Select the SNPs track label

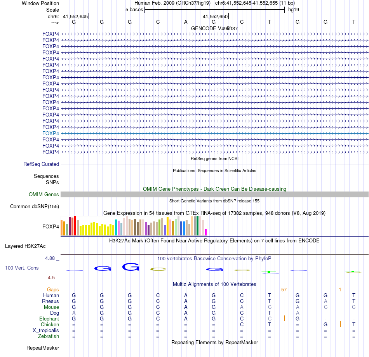tap(52, 182)
